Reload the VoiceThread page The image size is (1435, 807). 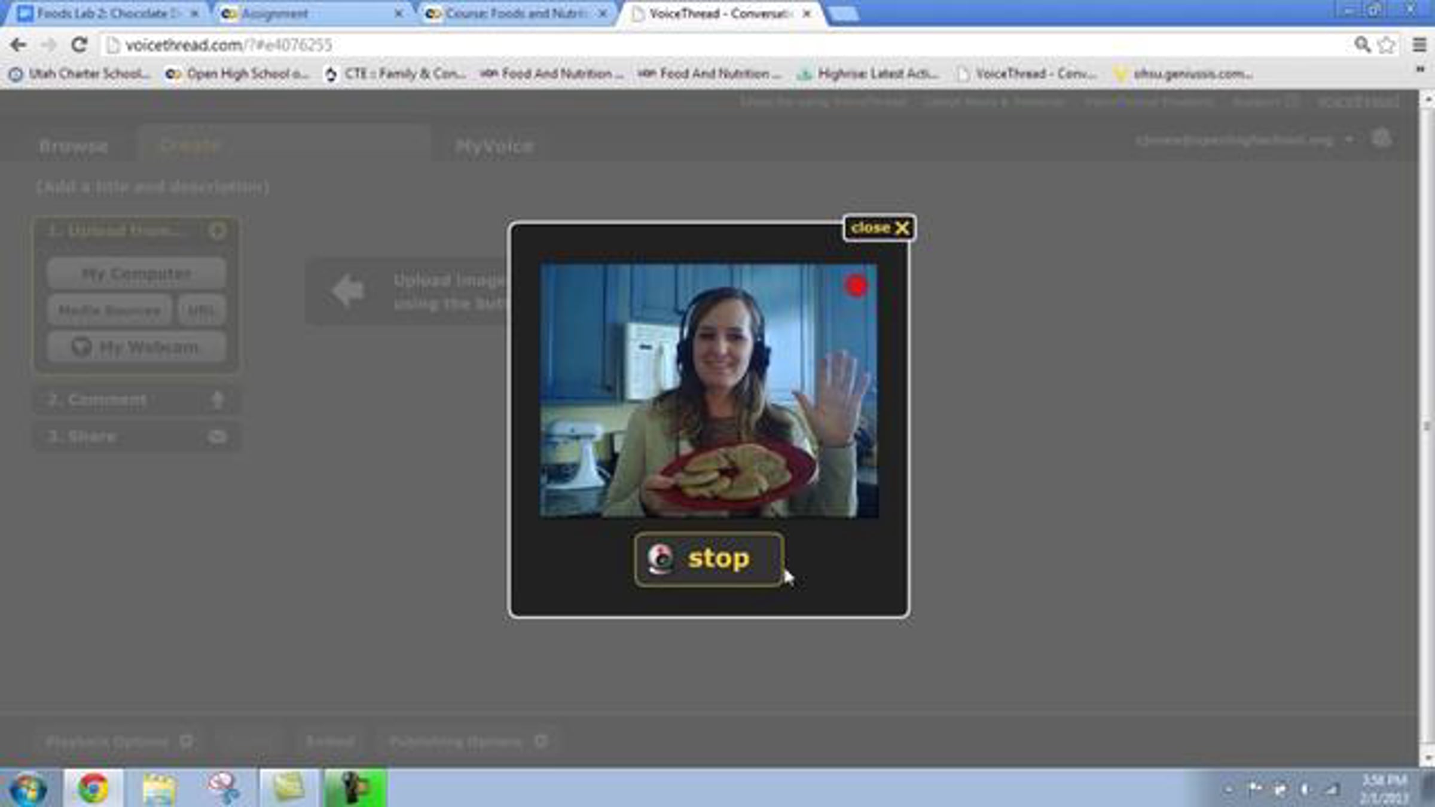click(79, 45)
